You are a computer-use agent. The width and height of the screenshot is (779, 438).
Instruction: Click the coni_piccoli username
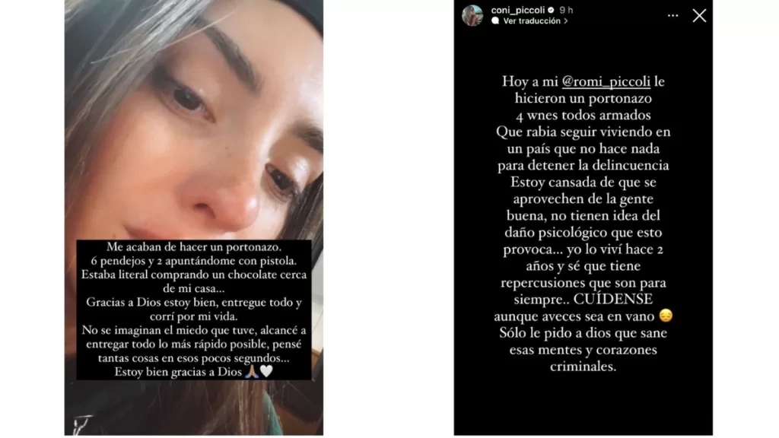click(x=517, y=10)
